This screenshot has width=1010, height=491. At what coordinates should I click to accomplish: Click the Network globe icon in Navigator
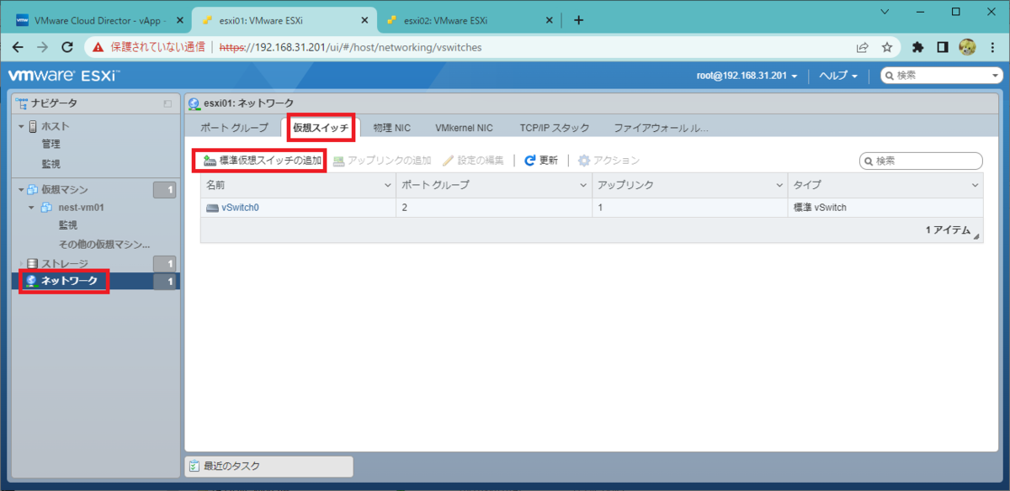click(32, 281)
